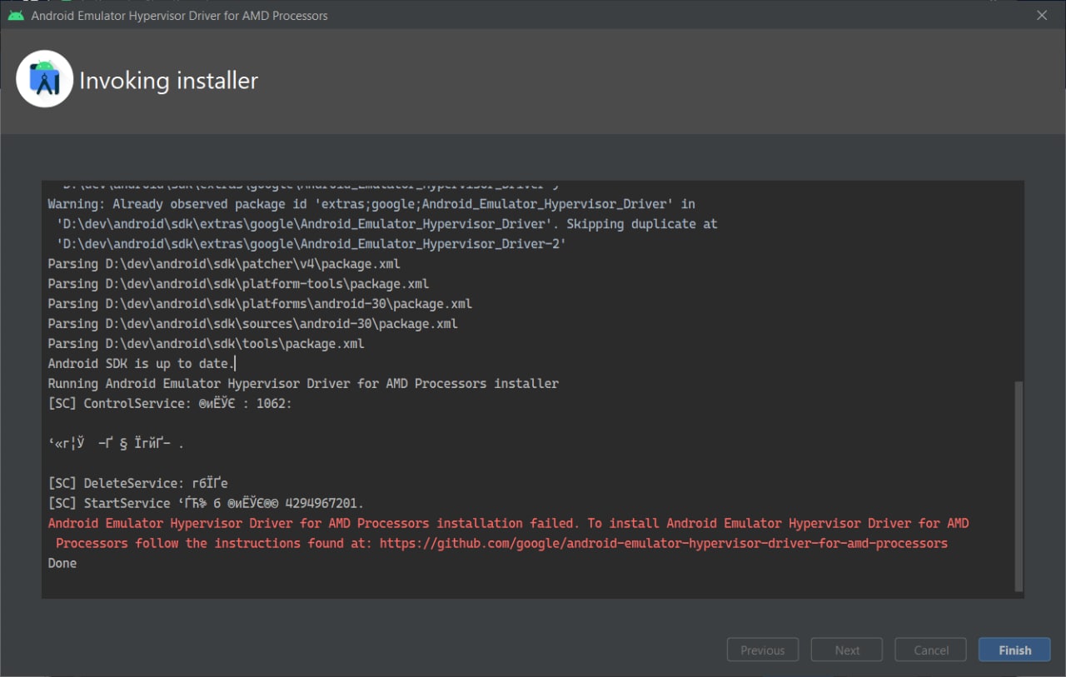
Task: Click '[SC] ControlService' log line
Action: point(170,403)
